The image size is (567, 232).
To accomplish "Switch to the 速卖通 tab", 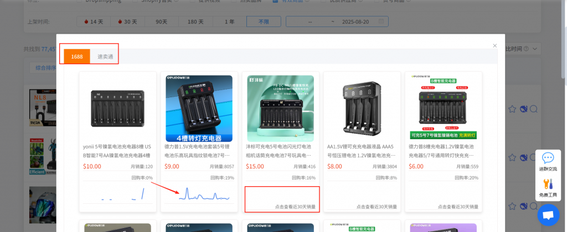I will point(105,57).
